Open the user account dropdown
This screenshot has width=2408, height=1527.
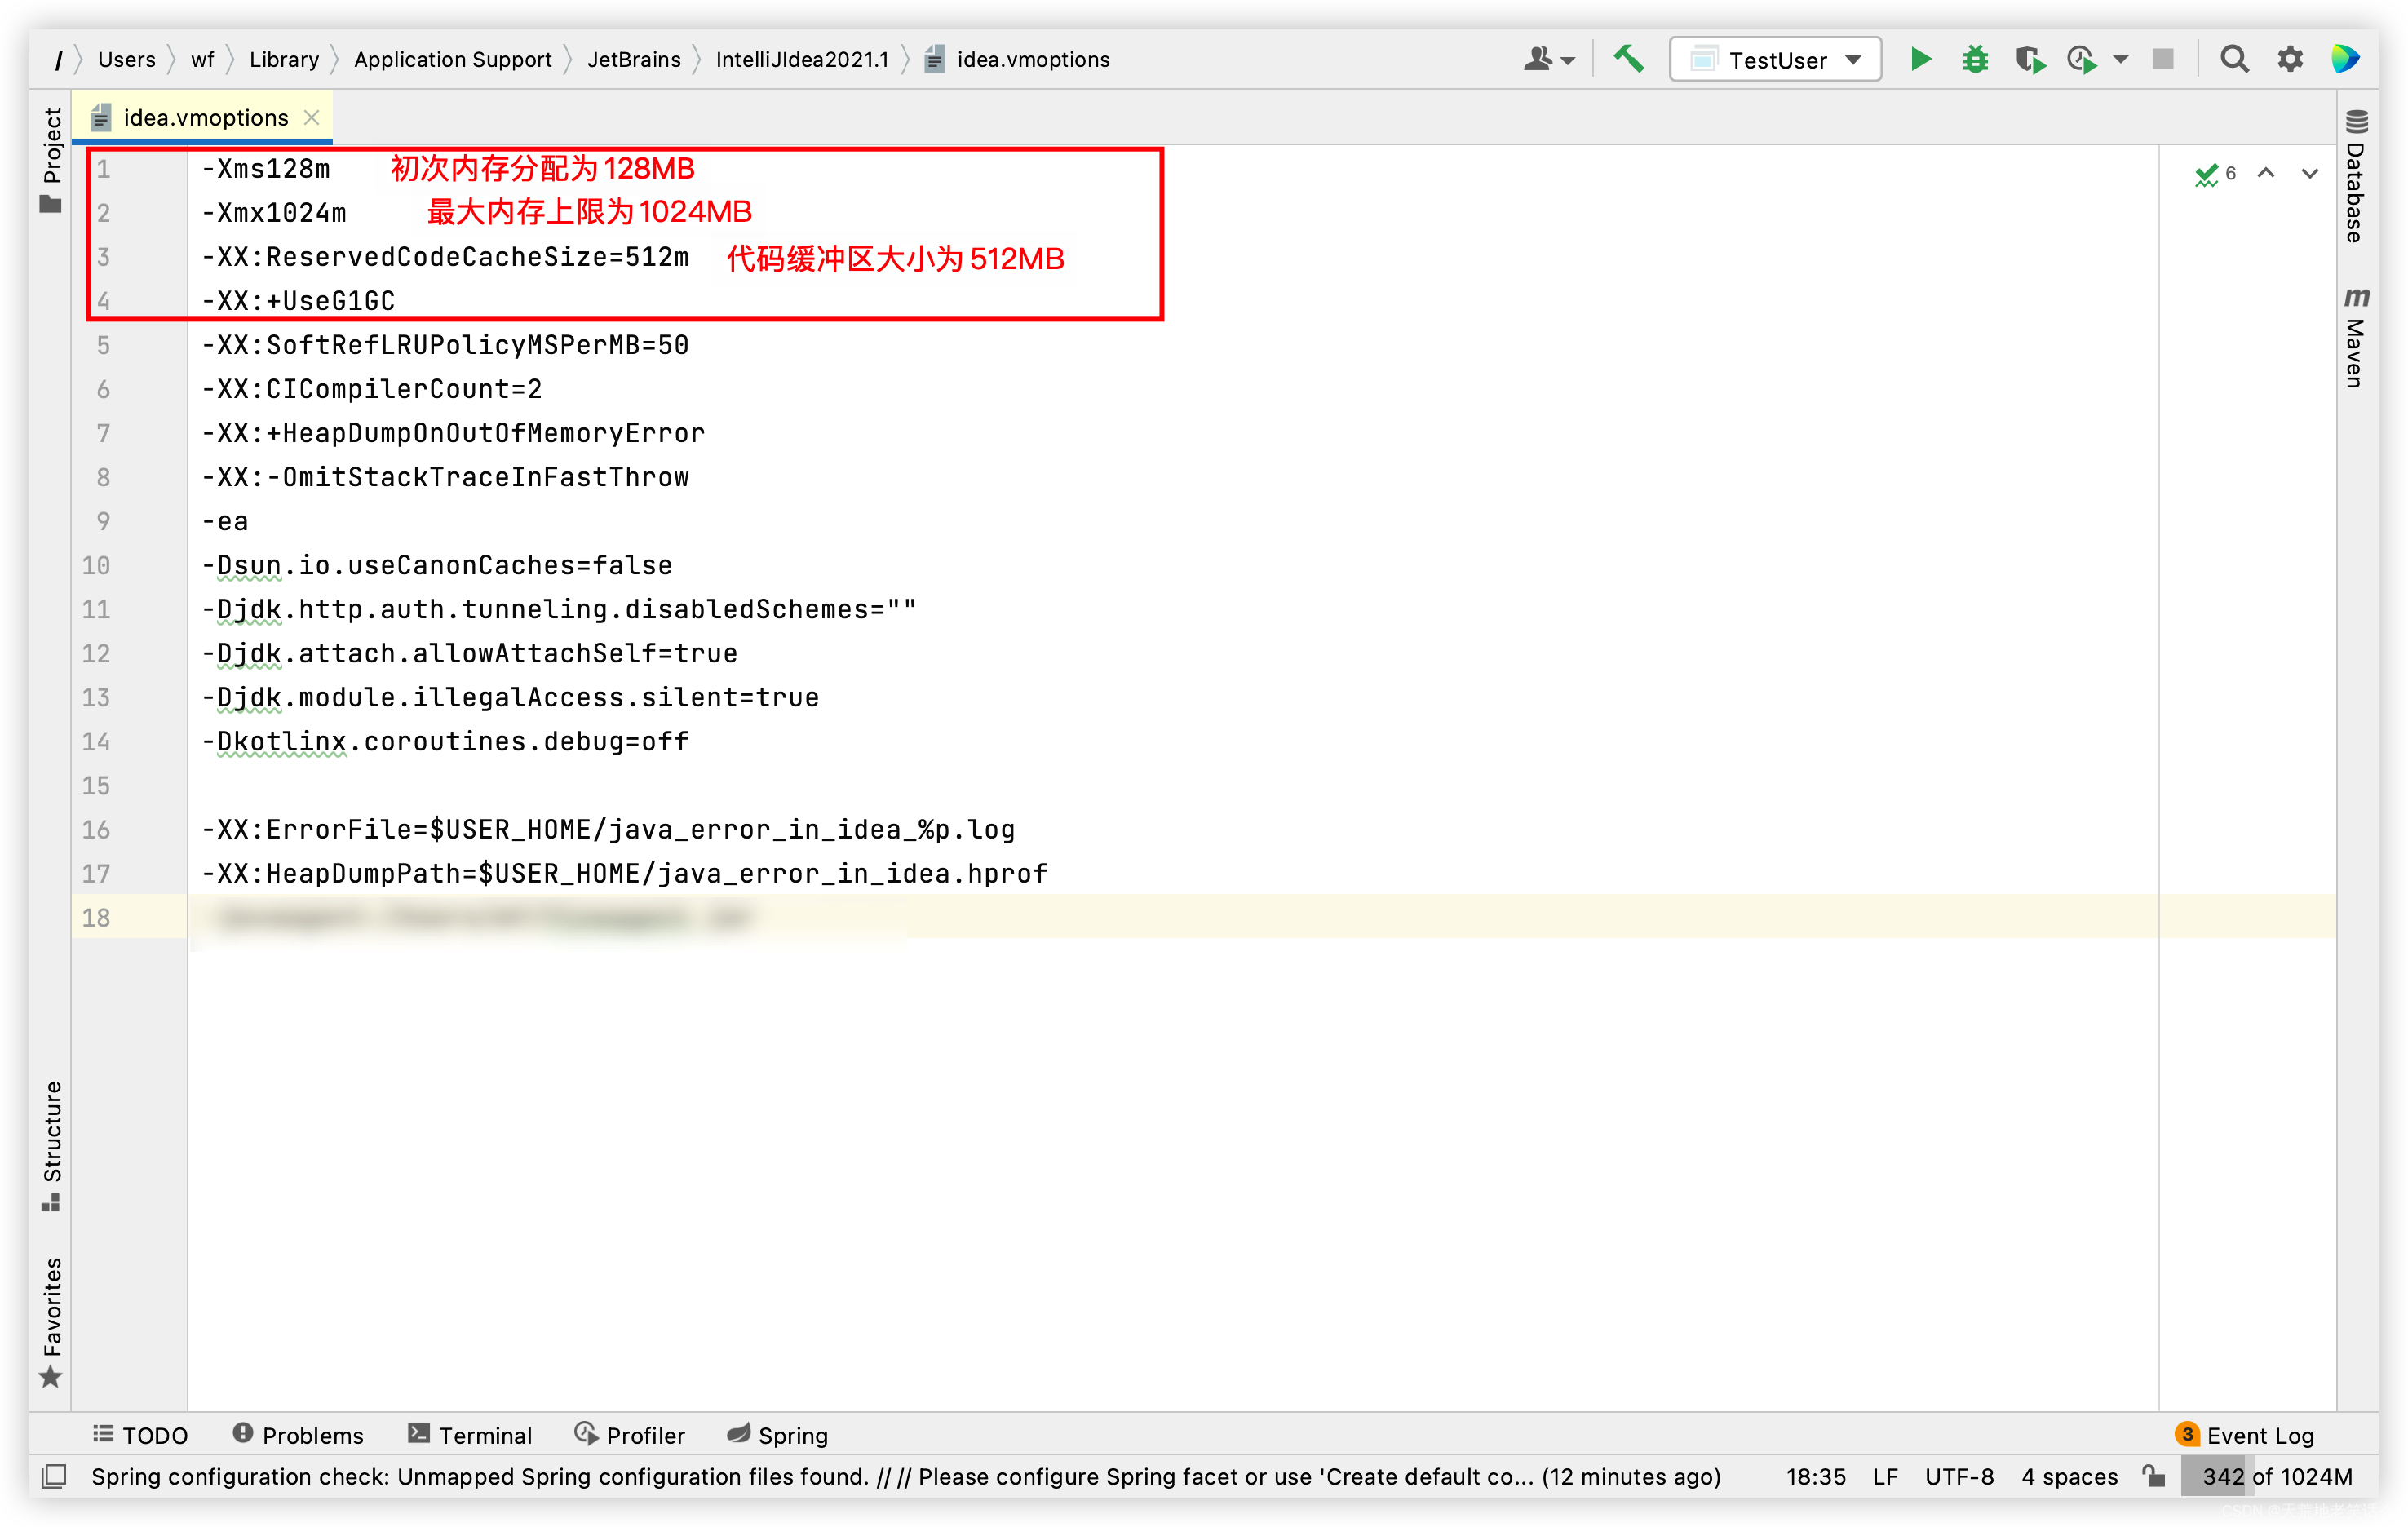(x=1548, y=59)
